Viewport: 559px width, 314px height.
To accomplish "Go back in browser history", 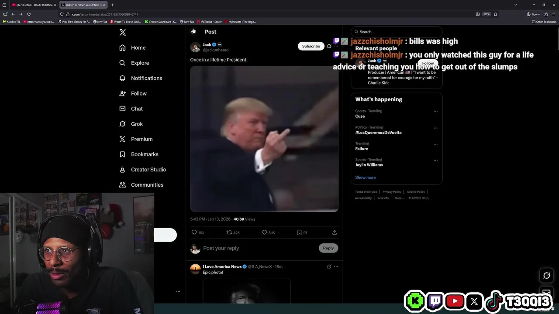I will point(13,14).
